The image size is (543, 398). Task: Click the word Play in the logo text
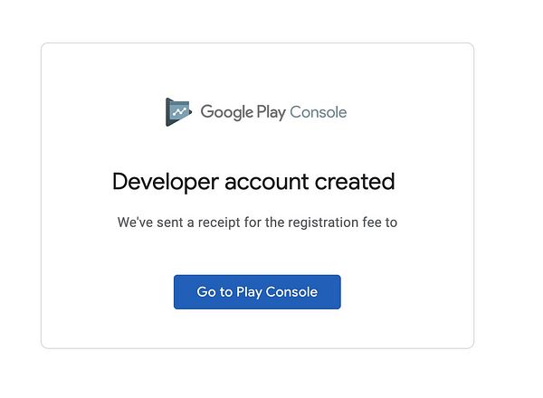pyautogui.click(x=271, y=112)
